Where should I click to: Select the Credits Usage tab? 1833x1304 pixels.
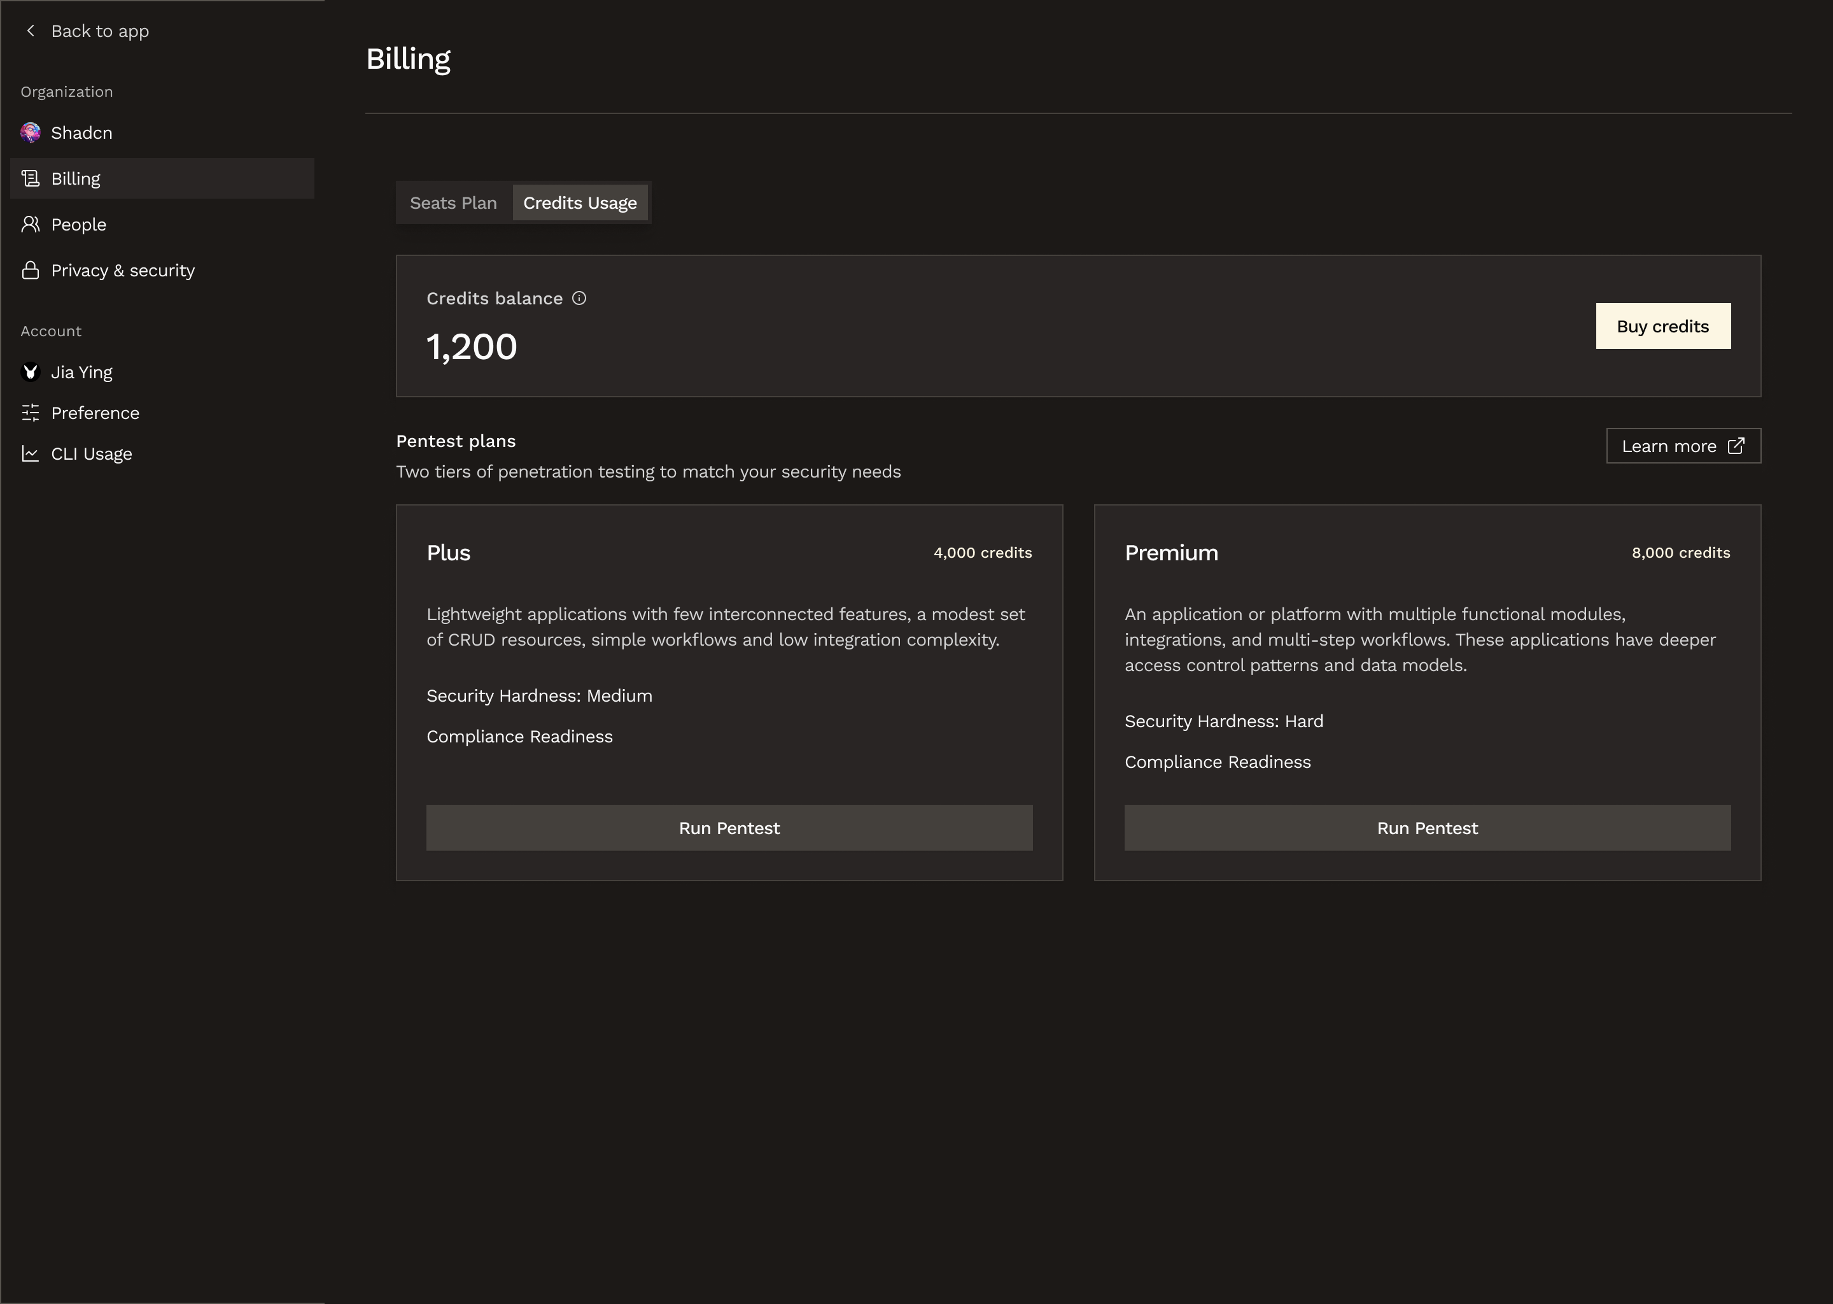(x=579, y=202)
